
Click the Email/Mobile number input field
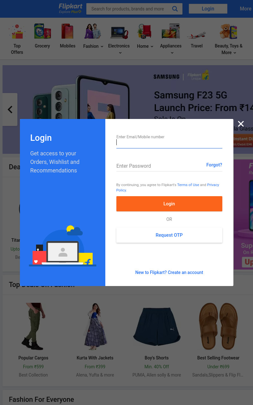(169, 142)
